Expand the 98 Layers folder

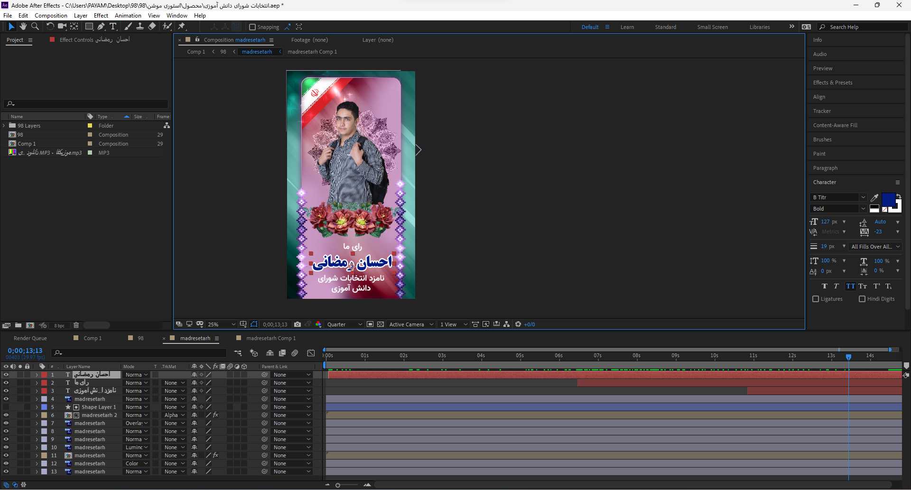coord(4,126)
